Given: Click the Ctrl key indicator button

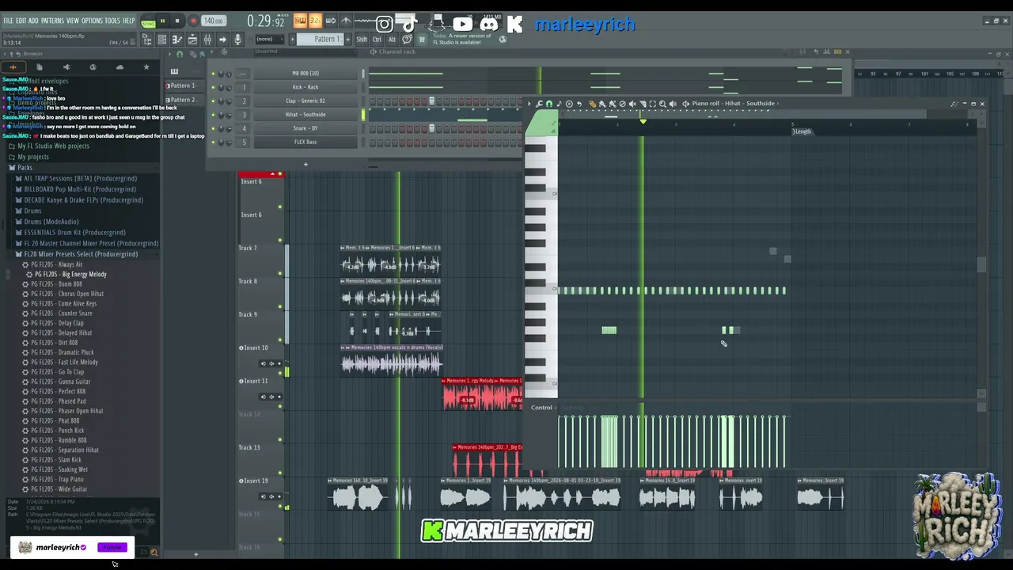Looking at the screenshot, I should coord(378,40).
